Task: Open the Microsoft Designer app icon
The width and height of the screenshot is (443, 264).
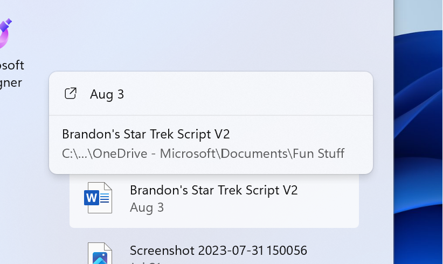Action: pyautogui.click(x=5, y=32)
